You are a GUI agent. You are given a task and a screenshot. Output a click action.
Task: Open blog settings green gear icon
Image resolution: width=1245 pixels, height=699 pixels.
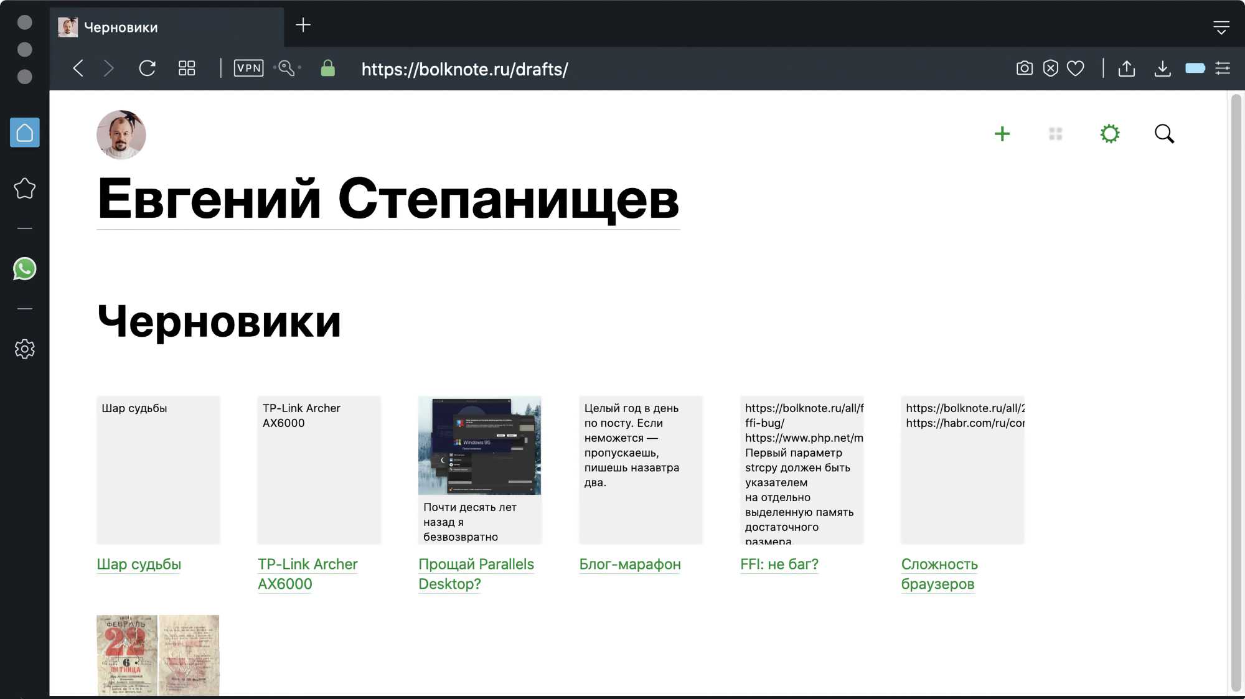1110,134
